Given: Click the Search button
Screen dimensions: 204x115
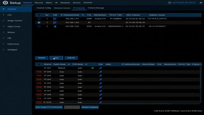Looking at the screenshot, I should click(42, 58).
